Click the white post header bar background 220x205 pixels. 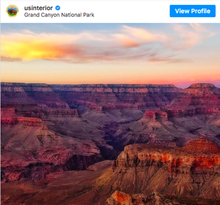click(132, 11)
